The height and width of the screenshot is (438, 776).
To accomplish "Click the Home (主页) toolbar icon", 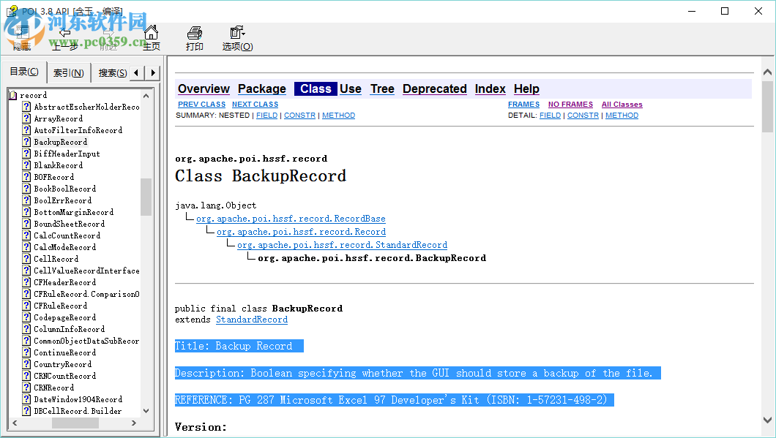I will [151, 33].
